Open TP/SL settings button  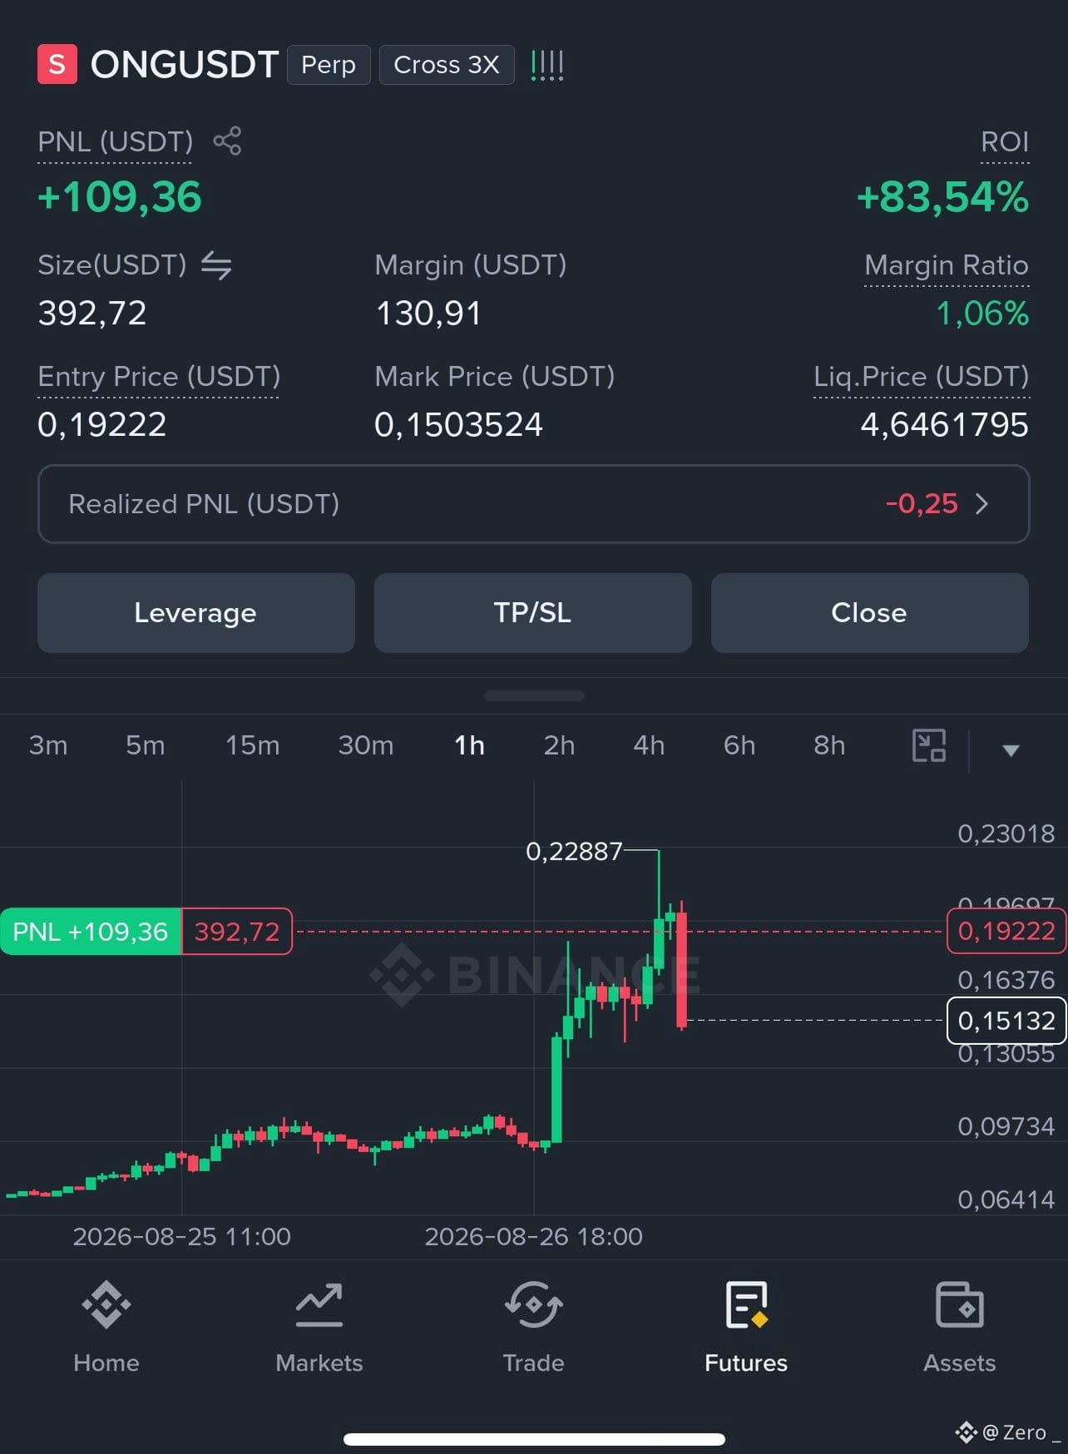[x=533, y=613]
